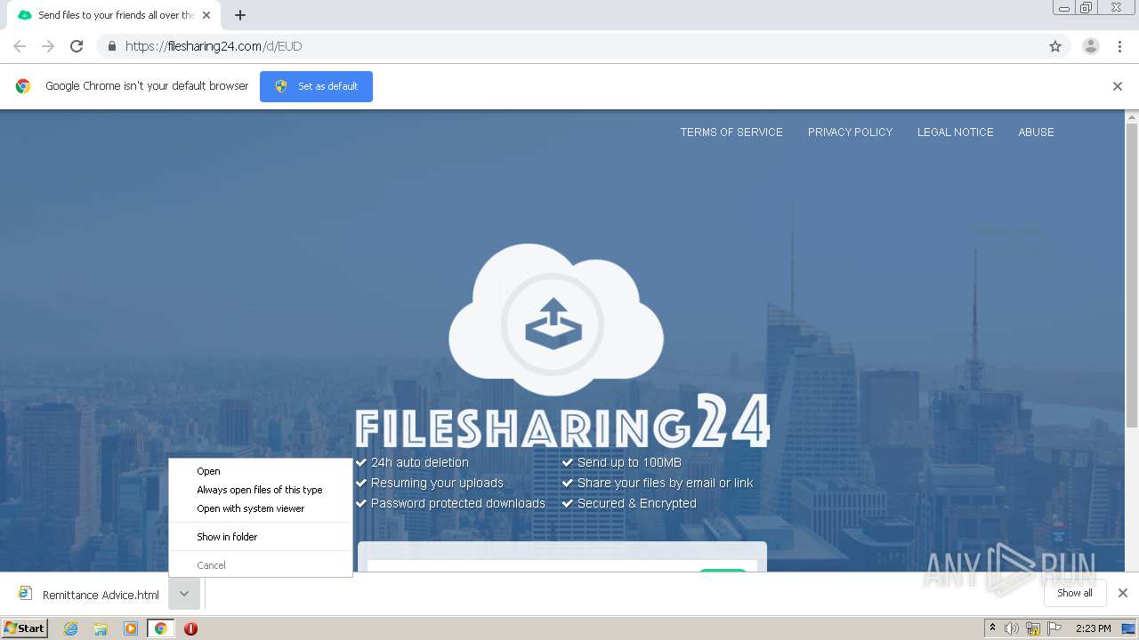Click 'Share your files by email or link'
This screenshot has height=640, width=1139.
tap(666, 483)
